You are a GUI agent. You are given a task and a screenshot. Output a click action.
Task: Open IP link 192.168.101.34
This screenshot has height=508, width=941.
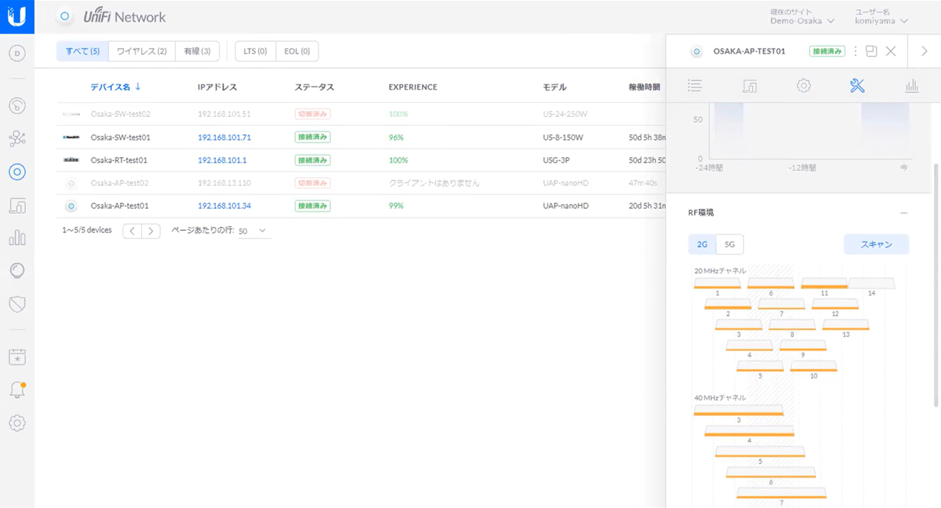pos(224,206)
